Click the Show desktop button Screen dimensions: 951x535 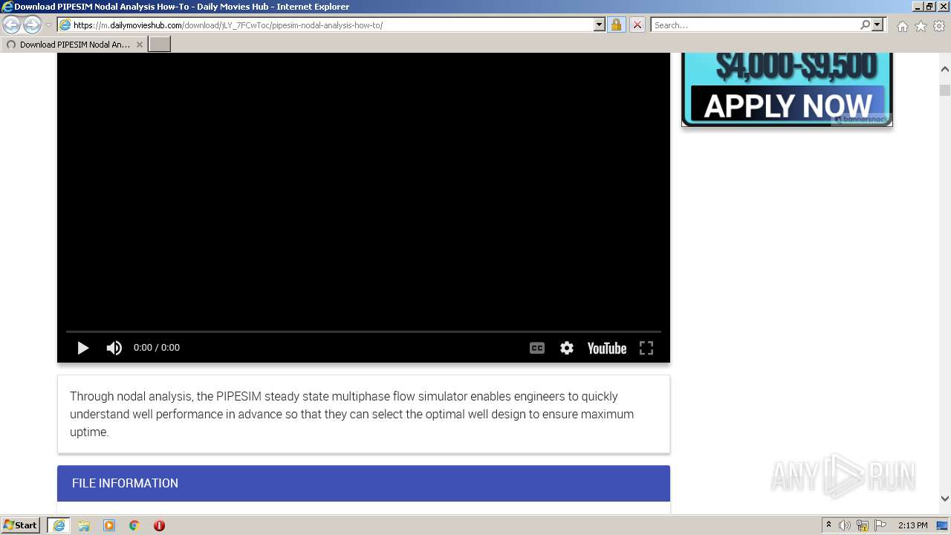point(942,525)
